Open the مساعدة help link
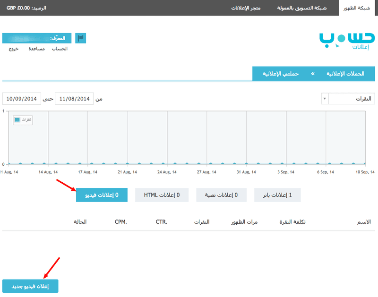378x297 pixels. click(x=37, y=49)
